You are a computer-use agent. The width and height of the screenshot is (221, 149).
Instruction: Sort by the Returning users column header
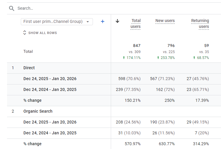[200, 23]
